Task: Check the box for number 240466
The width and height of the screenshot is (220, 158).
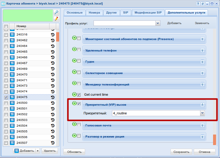Action: pos(6,57)
